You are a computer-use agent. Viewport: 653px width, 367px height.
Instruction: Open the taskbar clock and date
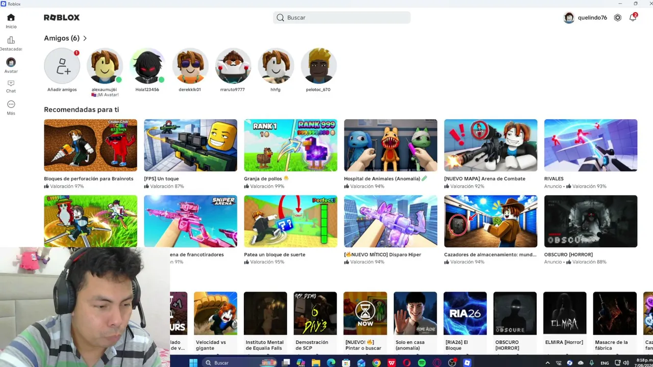[644, 363]
